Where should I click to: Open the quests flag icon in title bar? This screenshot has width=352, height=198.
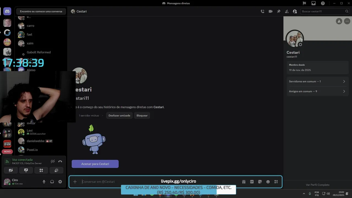click(304, 3)
